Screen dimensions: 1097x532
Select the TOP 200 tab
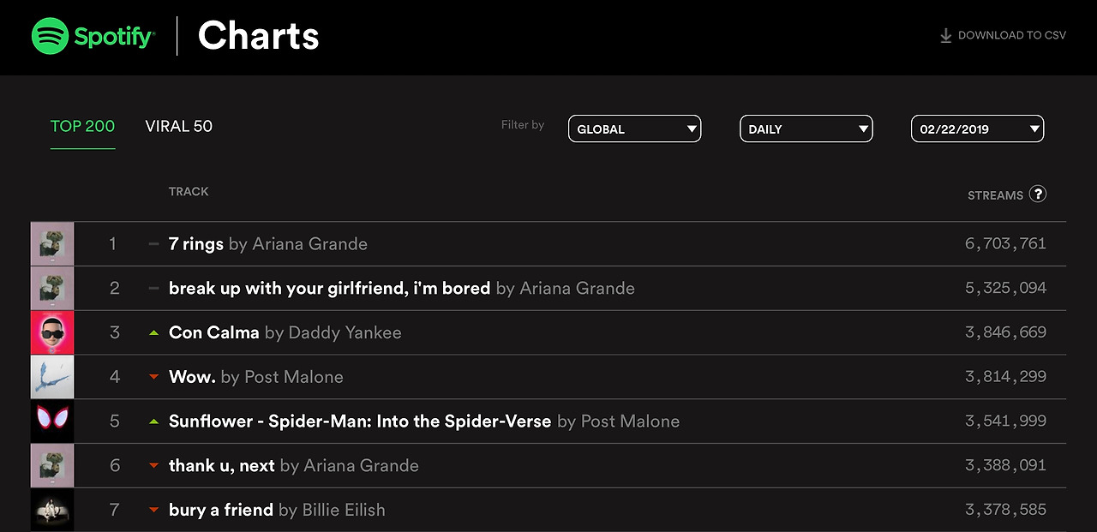click(82, 126)
